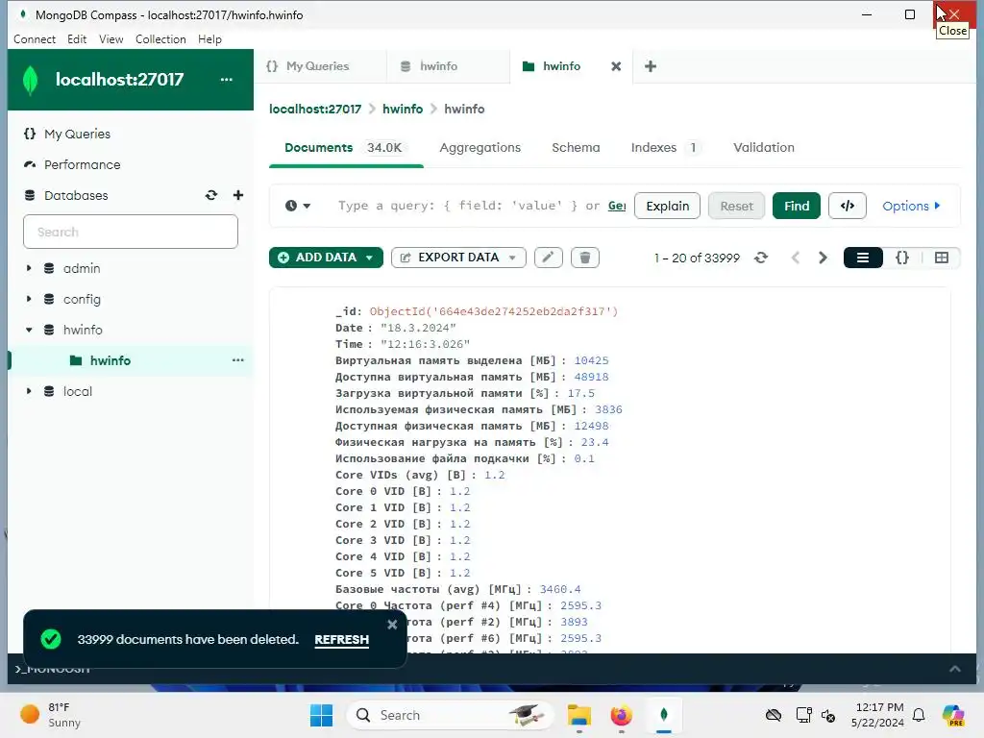Open the Windows Start menu
This screenshot has height=738, width=984.
tap(321, 715)
